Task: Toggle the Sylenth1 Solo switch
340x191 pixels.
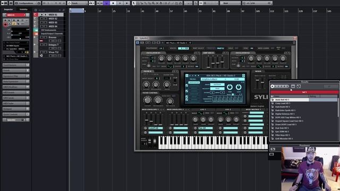Action: pos(236,48)
